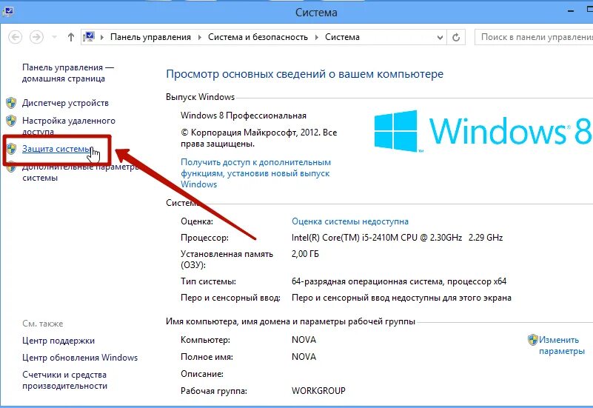
Task: Click shield icon beside Изменить параметры
Action: pyautogui.click(x=533, y=340)
